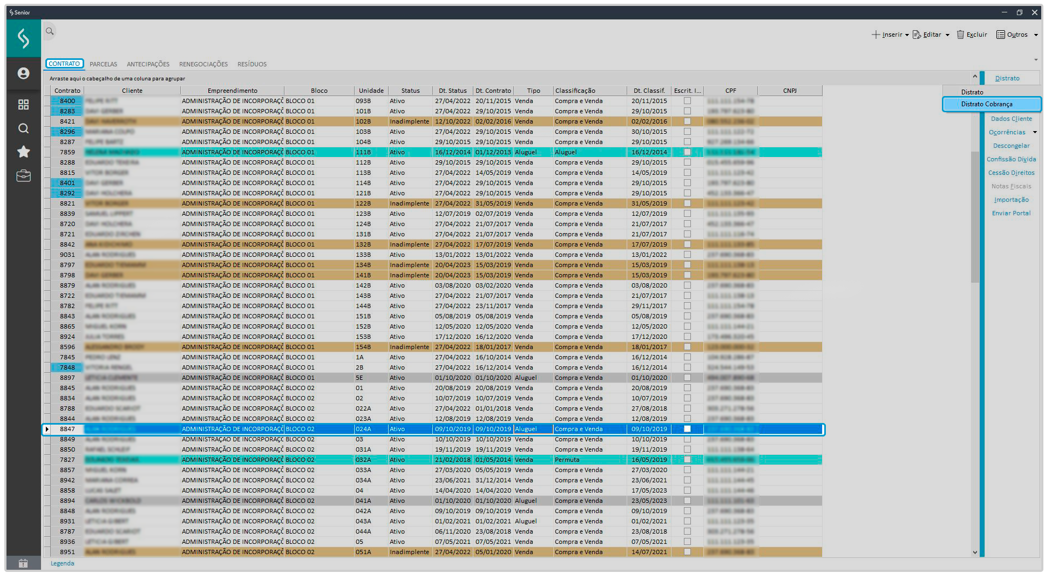The width and height of the screenshot is (1045, 573).
Task: Toggle the Escrit. checkbox for contract 7859
Action: pyautogui.click(x=687, y=152)
